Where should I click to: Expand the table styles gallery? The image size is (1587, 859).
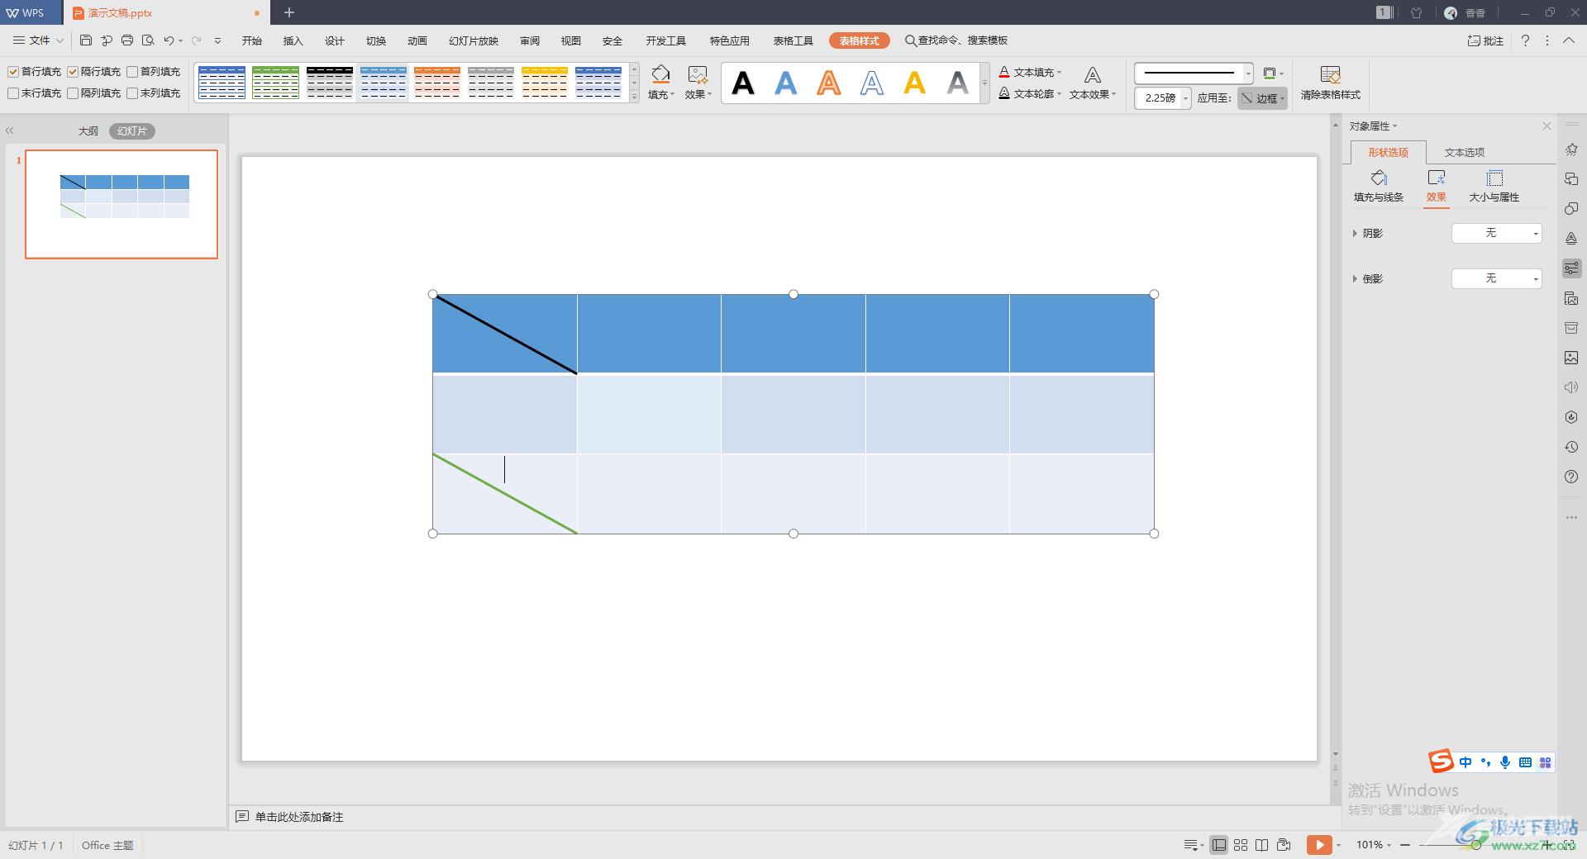[635, 97]
